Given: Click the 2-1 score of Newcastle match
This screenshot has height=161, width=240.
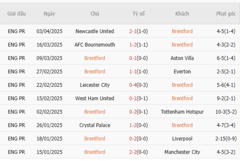Looking at the screenshot, I should 133,31.
